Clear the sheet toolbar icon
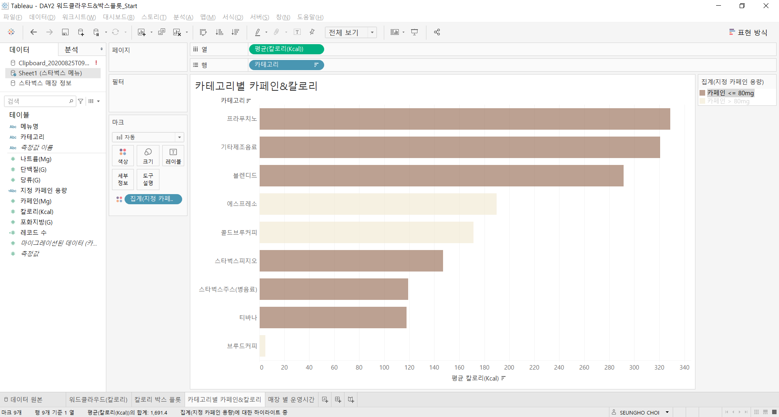Viewport: 779px width, 417px height. [177, 32]
